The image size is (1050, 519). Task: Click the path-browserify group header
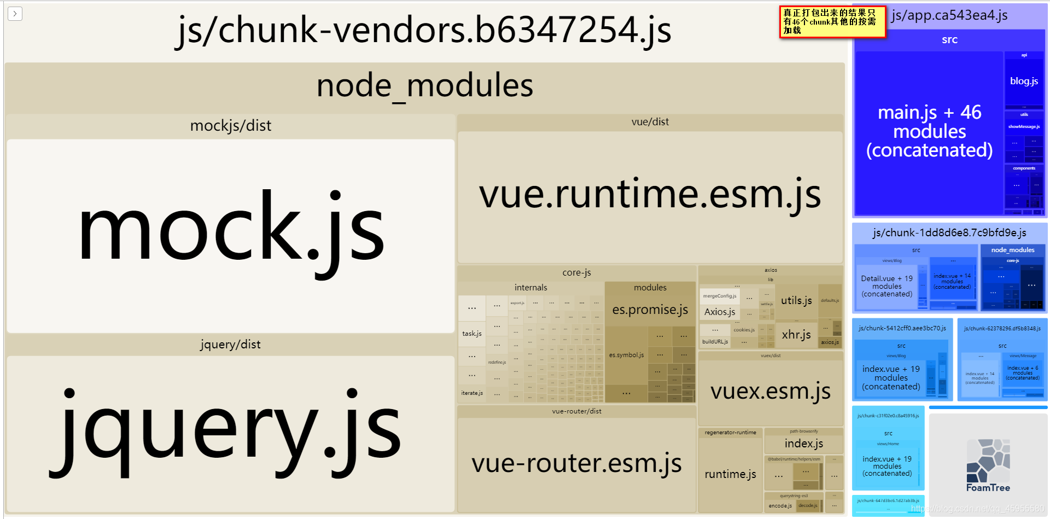pos(803,431)
